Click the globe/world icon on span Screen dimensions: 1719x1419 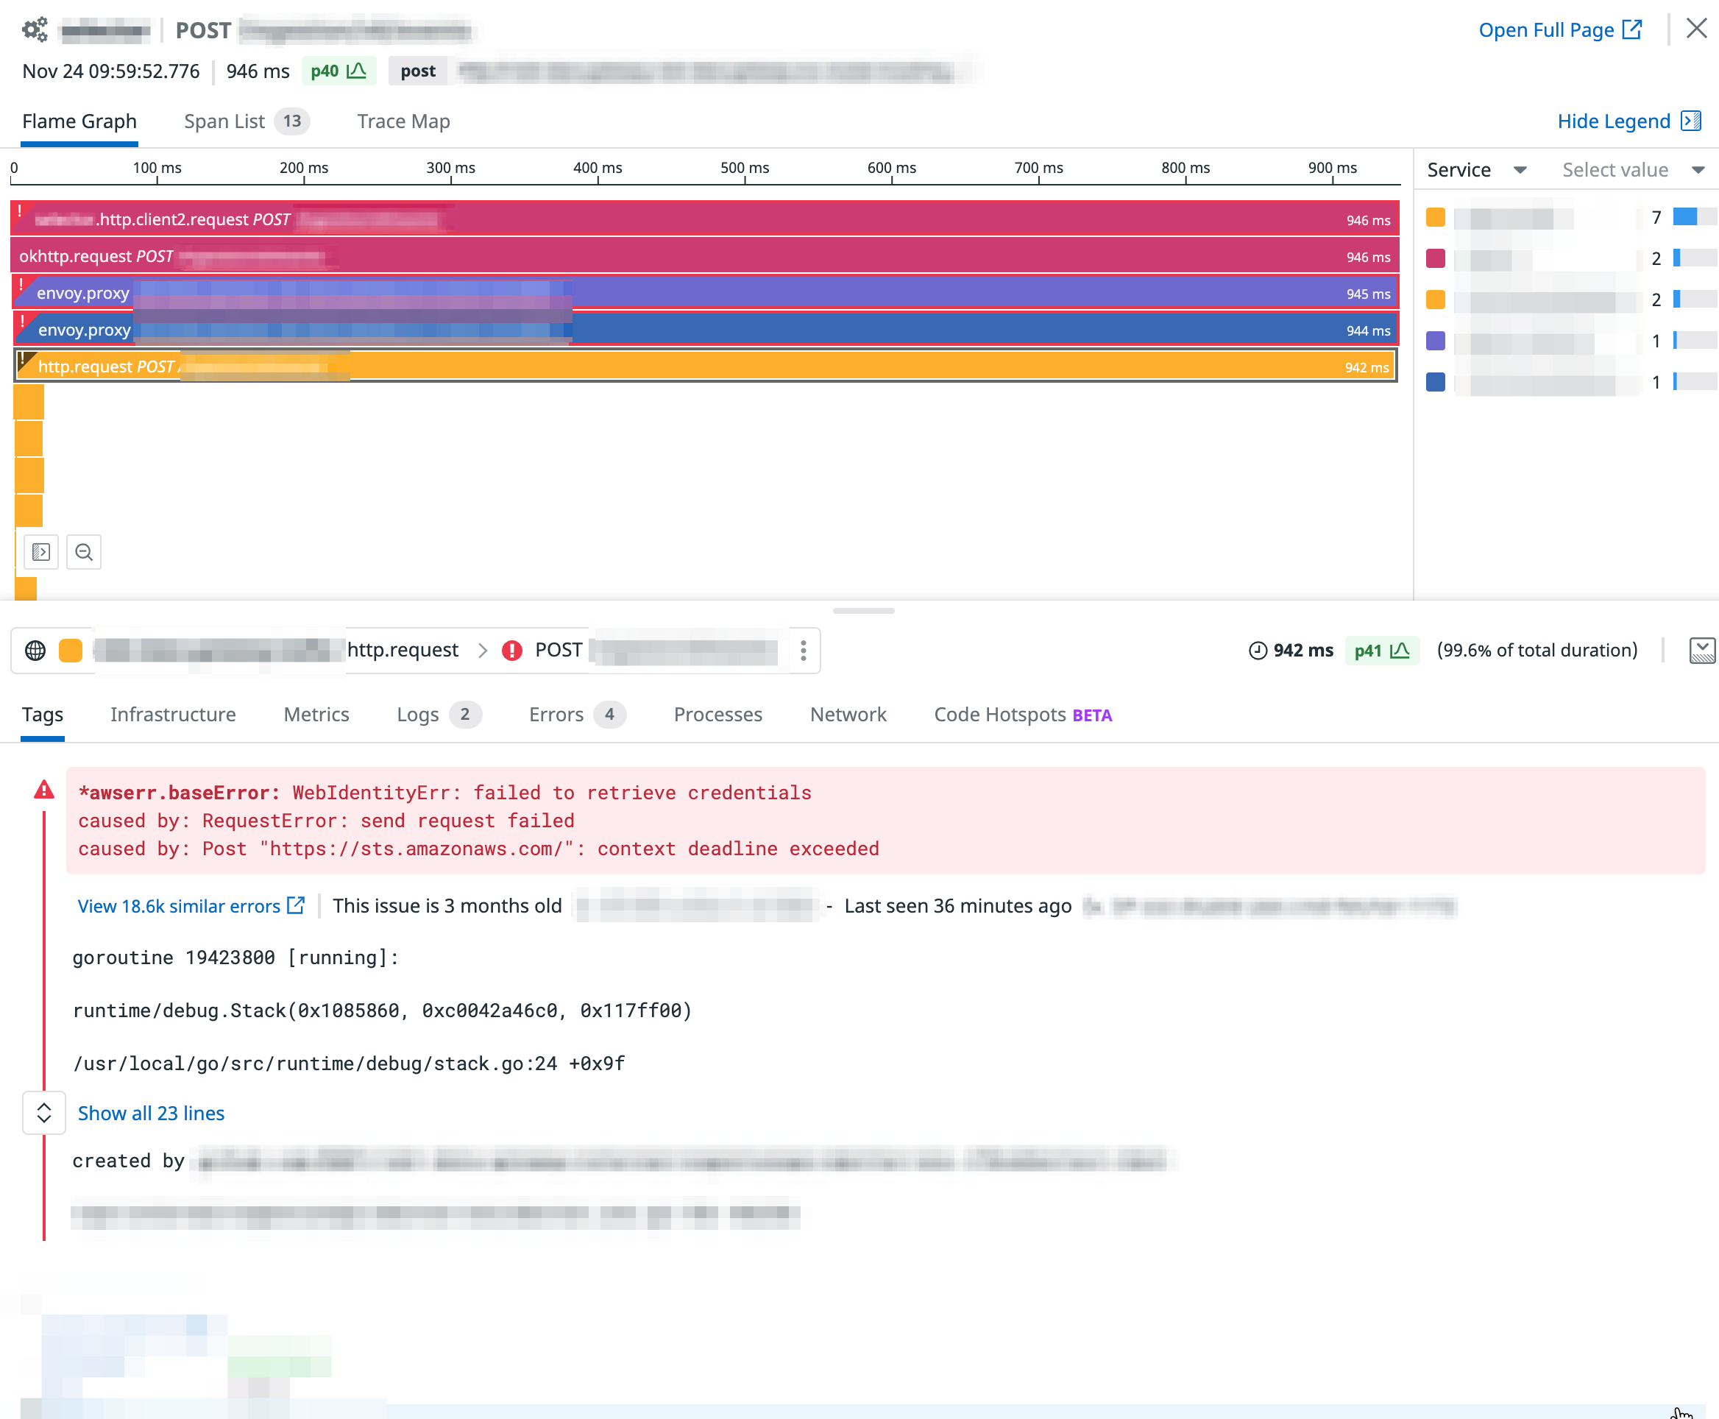click(x=37, y=651)
